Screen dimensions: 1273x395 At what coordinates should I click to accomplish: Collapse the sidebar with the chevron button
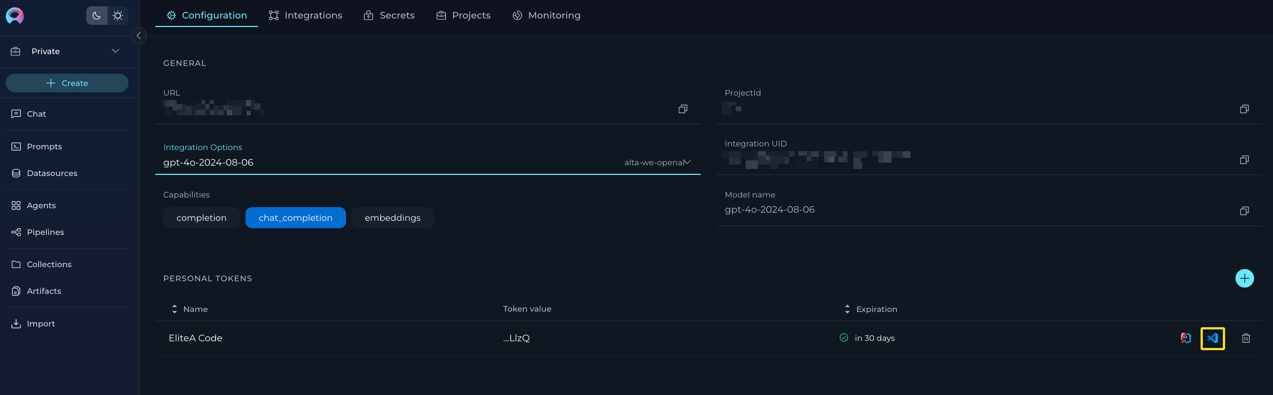[139, 36]
